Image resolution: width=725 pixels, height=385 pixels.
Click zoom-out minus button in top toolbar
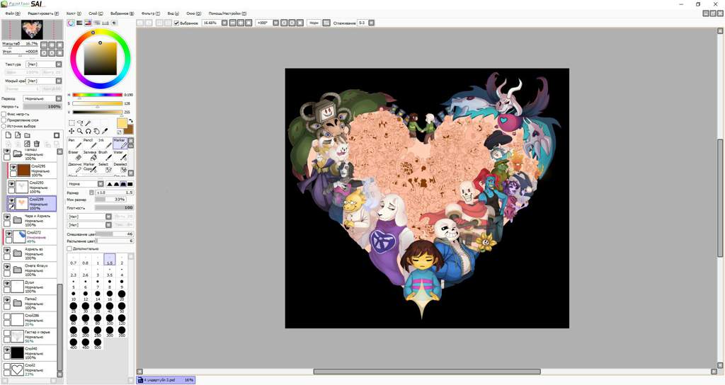232,23
